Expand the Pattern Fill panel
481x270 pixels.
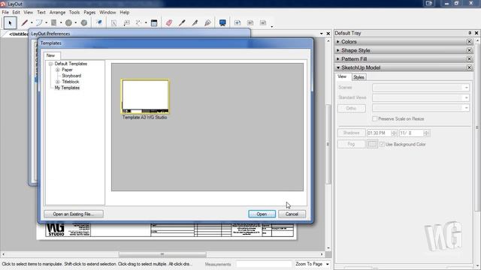[338, 58]
